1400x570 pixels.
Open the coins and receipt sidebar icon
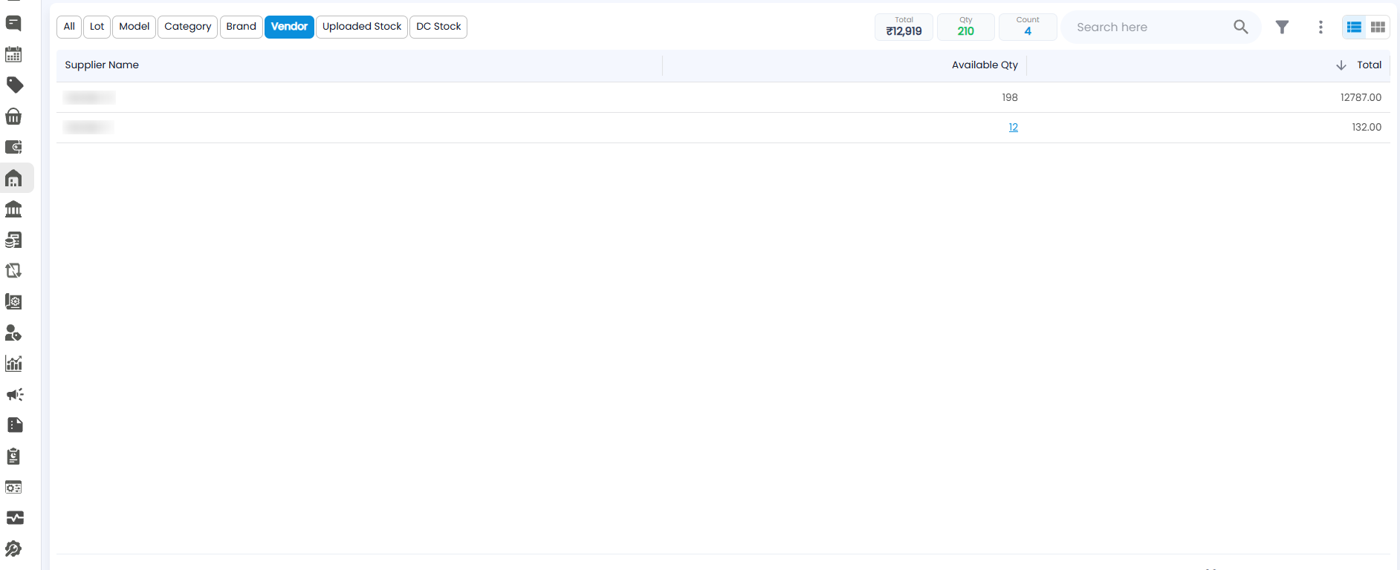pos(13,240)
